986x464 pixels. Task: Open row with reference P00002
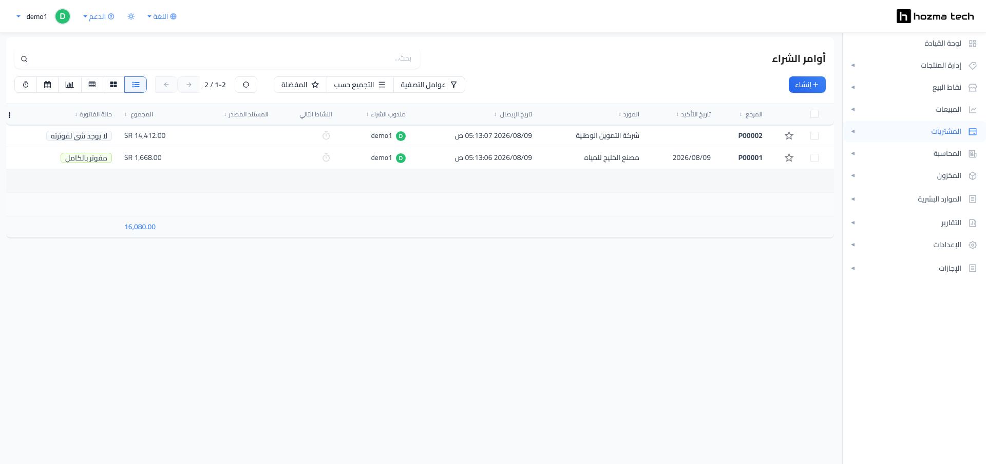point(750,136)
